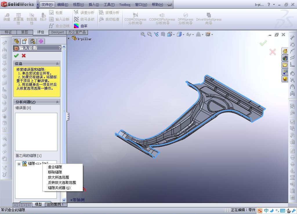Image resolution: width=297 pixels, height=214 pixels.
Task: Open 质量属性 mass properties tool
Action: pos(18,19)
